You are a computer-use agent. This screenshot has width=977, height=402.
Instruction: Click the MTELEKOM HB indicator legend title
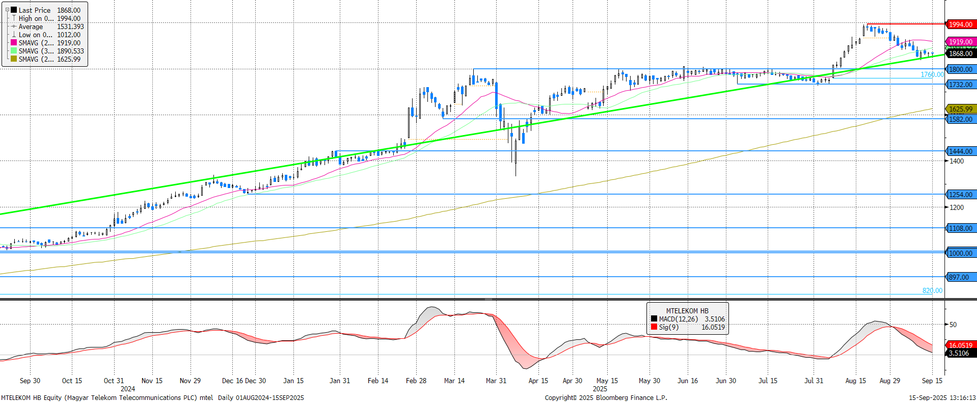[x=687, y=311]
